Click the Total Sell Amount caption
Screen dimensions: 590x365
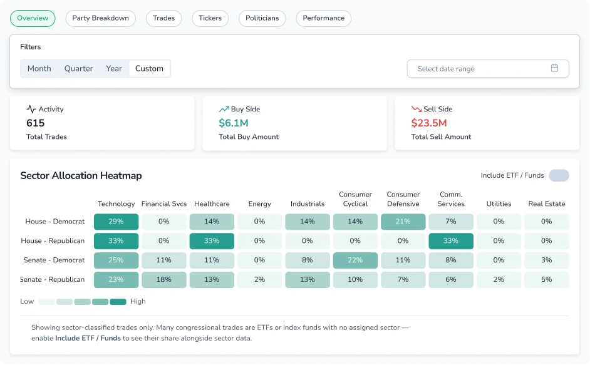tap(441, 137)
